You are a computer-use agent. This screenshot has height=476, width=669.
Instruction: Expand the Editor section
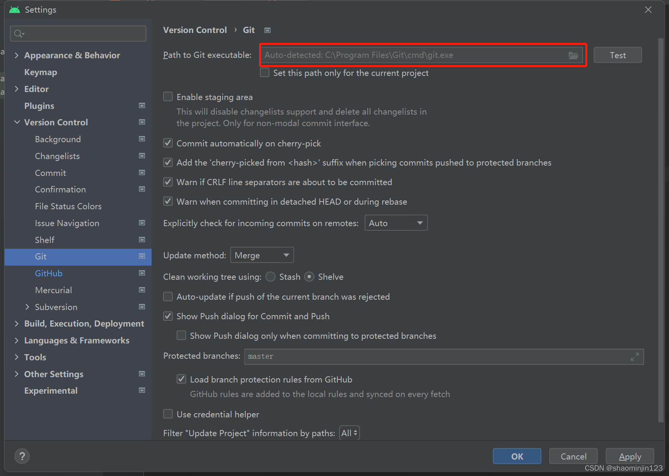(17, 89)
